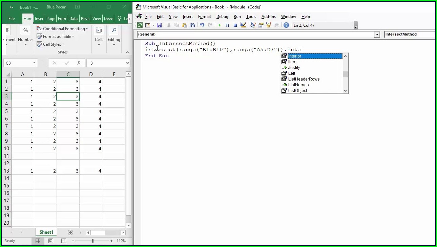The height and width of the screenshot is (247, 437).
Task: Collapse the Excel ribbon with the chevron
Action: click(127, 52)
